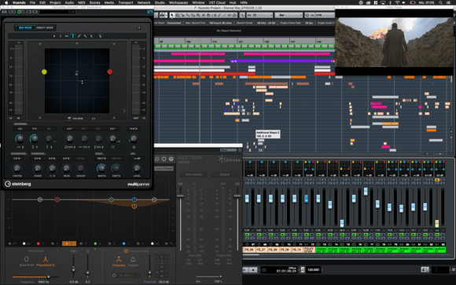
Task: Open the Bar snap type dropdown
Action: click(x=289, y=15)
